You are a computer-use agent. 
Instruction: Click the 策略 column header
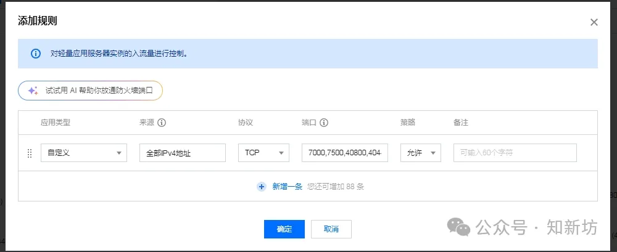(408, 123)
